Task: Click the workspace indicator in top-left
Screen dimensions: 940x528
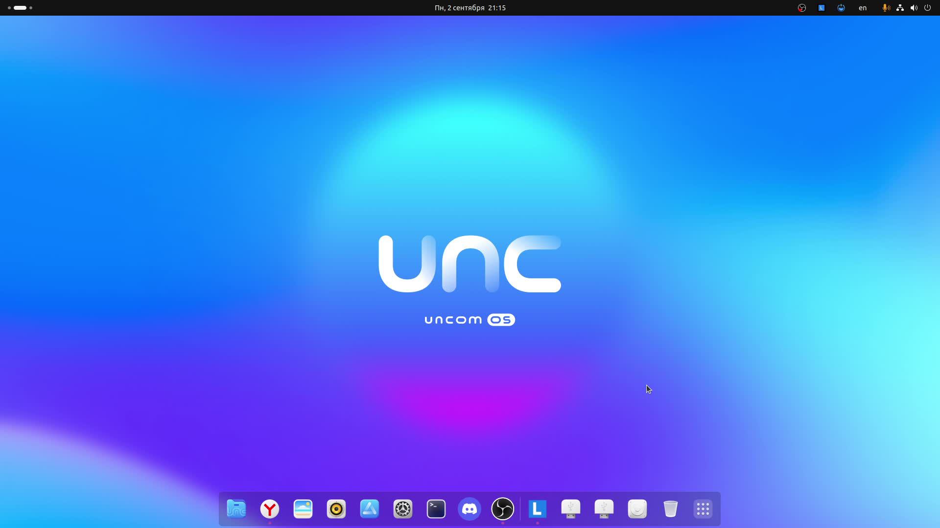Action: click(20, 8)
